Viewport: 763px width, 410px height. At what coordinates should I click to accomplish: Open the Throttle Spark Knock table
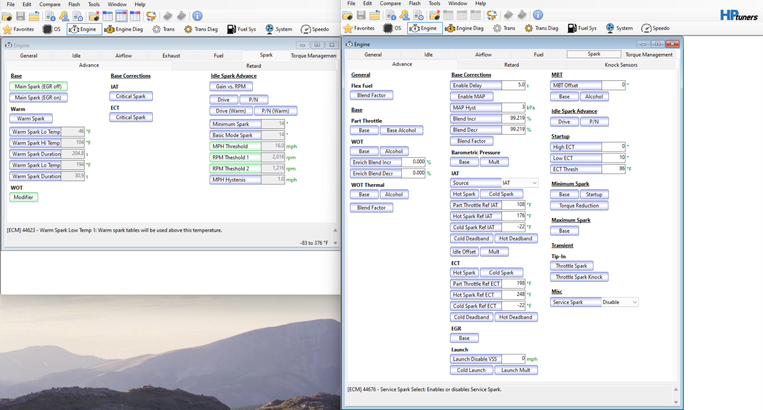(x=579, y=277)
